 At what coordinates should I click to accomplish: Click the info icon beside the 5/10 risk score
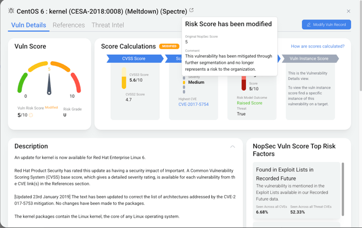[x=31, y=115]
